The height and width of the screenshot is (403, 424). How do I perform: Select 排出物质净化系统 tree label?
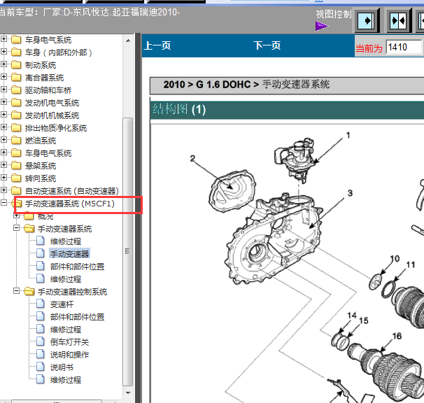(56, 128)
